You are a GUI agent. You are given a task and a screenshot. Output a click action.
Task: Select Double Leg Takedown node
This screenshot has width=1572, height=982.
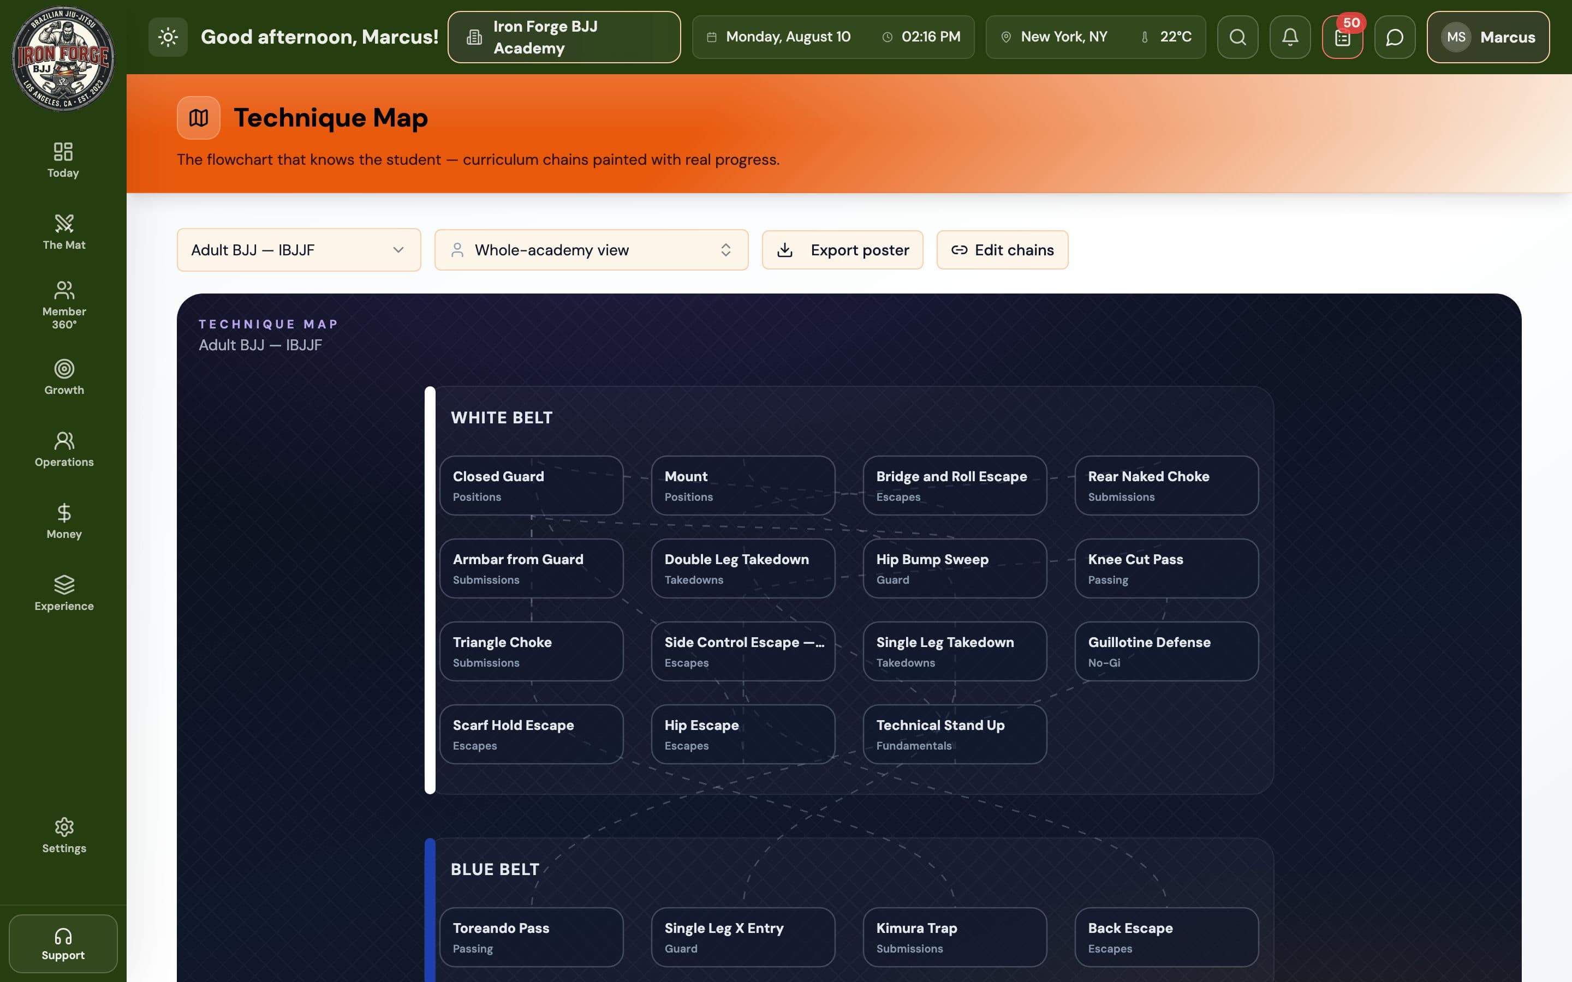coord(742,568)
